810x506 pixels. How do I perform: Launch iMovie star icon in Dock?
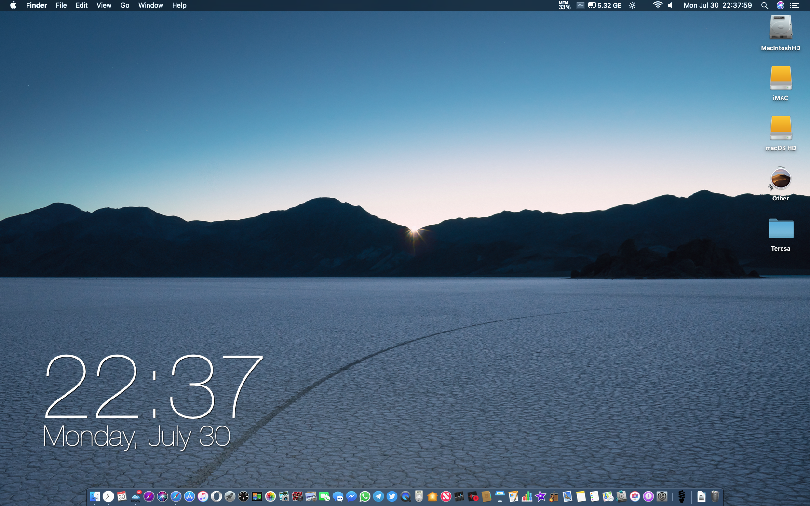540,496
